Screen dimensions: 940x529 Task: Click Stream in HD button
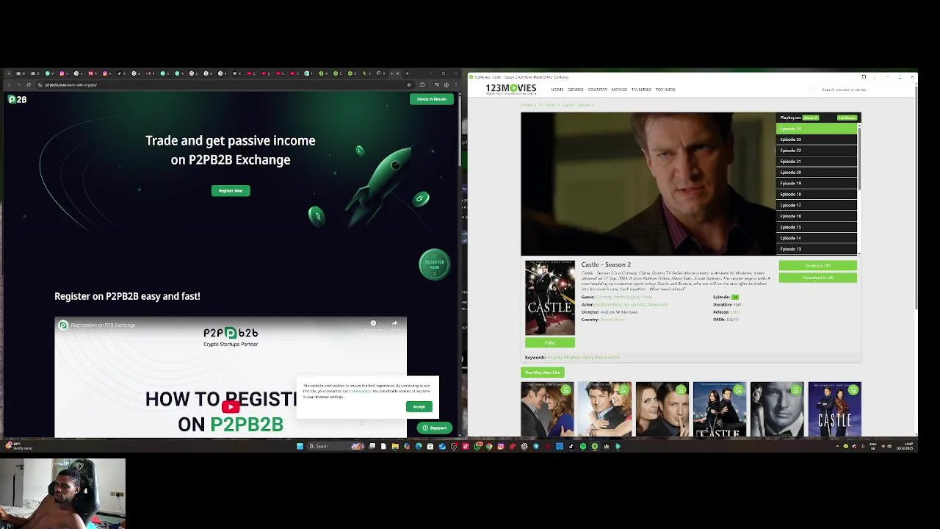click(x=817, y=265)
